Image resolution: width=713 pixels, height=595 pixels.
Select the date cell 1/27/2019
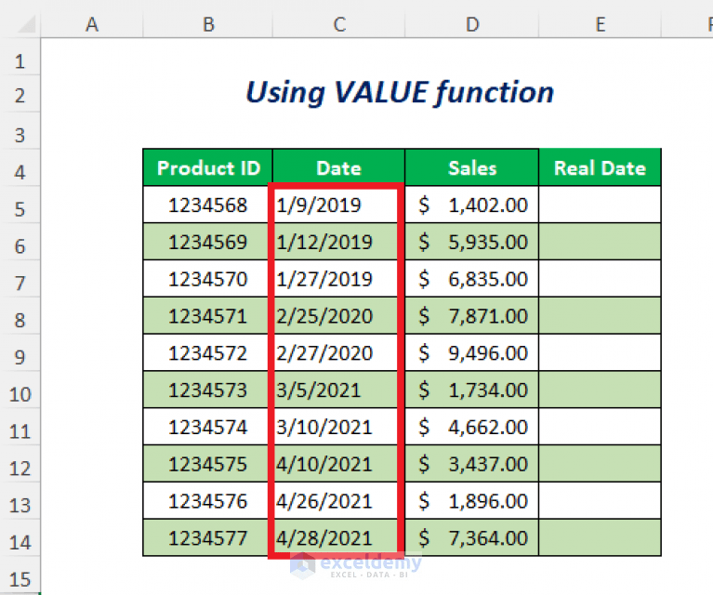click(x=338, y=279)
